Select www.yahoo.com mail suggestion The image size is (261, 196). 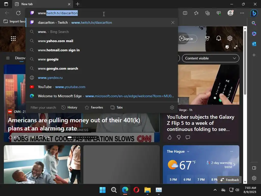tap(102, 41)
